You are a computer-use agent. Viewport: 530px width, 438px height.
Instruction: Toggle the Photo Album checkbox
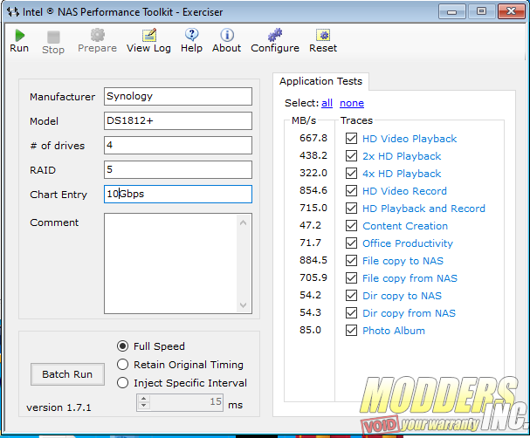point(351,331)
